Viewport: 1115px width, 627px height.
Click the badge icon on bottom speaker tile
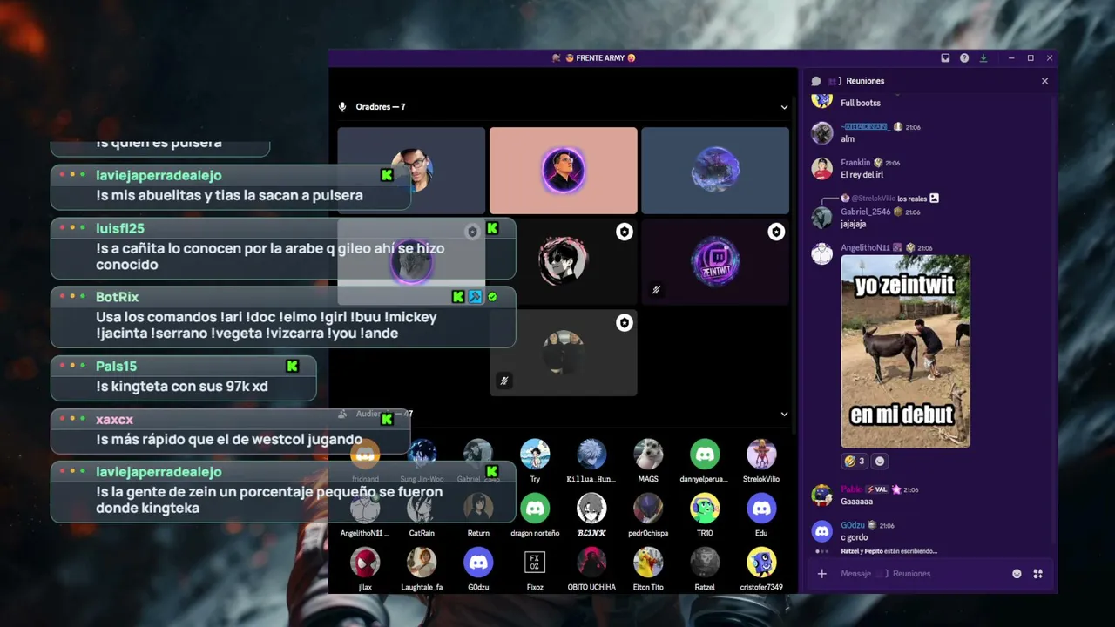[625, 323]
